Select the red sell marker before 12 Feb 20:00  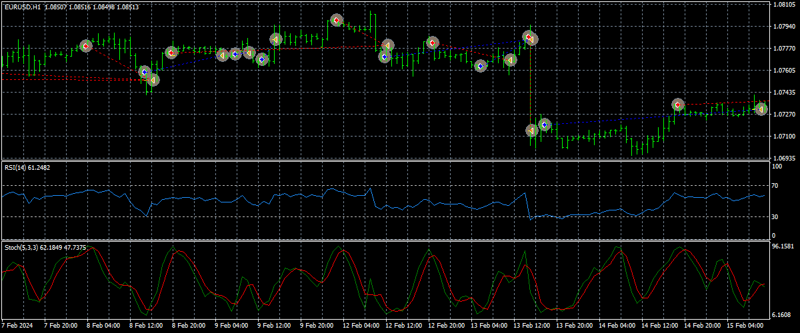(x=433, y=43)
